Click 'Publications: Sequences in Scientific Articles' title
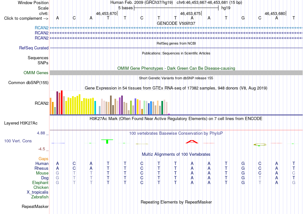The width and height of the screenshot is (303, 214). point(176,53)
